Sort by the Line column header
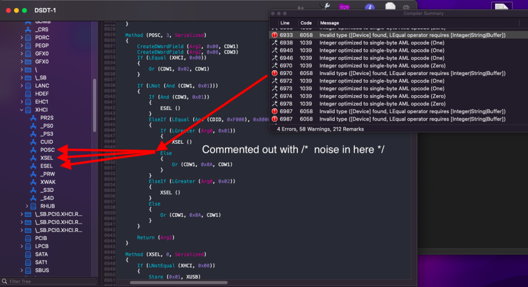 tap(285, 23)
